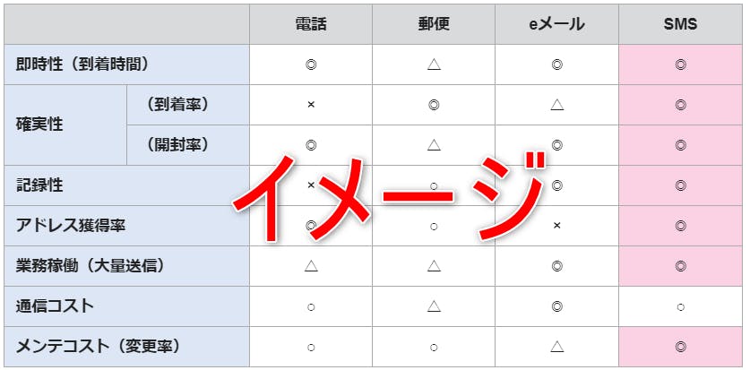Click the 電話 column header

(x=311, y=24)
